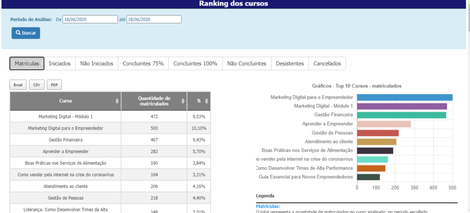470x213 pixels.
Task: Click green Gestão Financeira chart bar
Action: coord(401,115)
